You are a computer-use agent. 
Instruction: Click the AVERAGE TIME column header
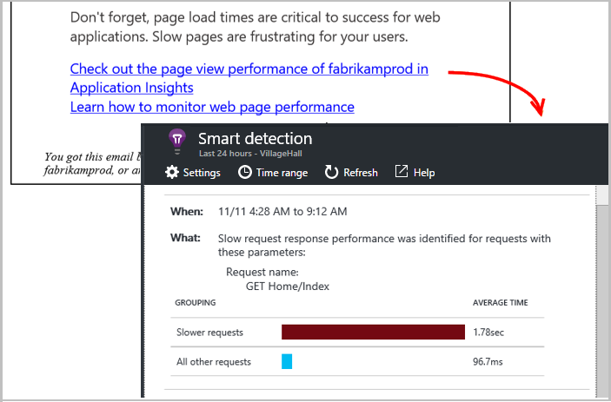[500, 303]
